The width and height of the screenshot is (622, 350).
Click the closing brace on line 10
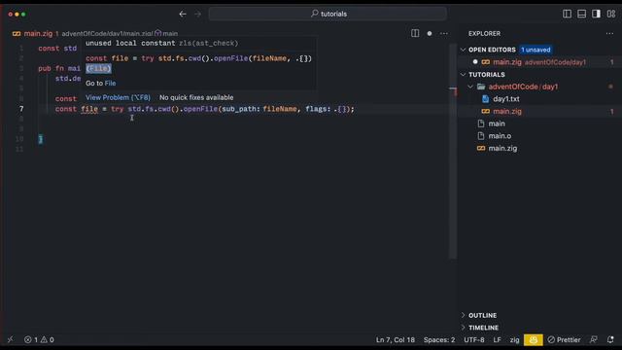click(41, 139)
